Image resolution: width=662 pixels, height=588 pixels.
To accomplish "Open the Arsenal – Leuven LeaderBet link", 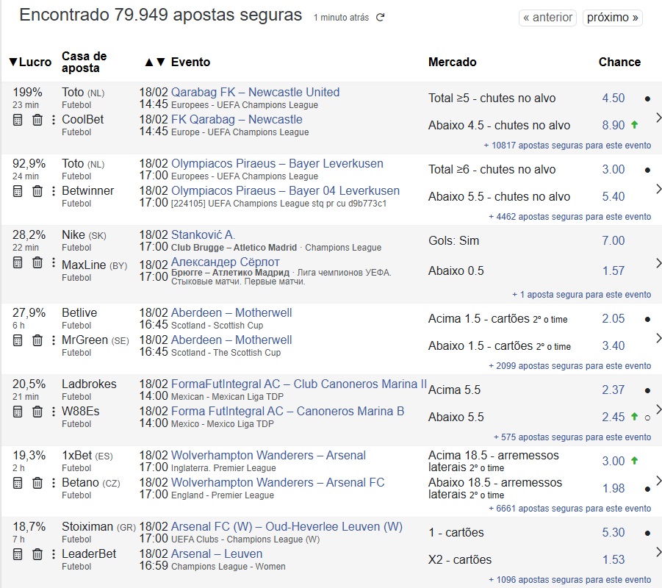I will point(217,554).
